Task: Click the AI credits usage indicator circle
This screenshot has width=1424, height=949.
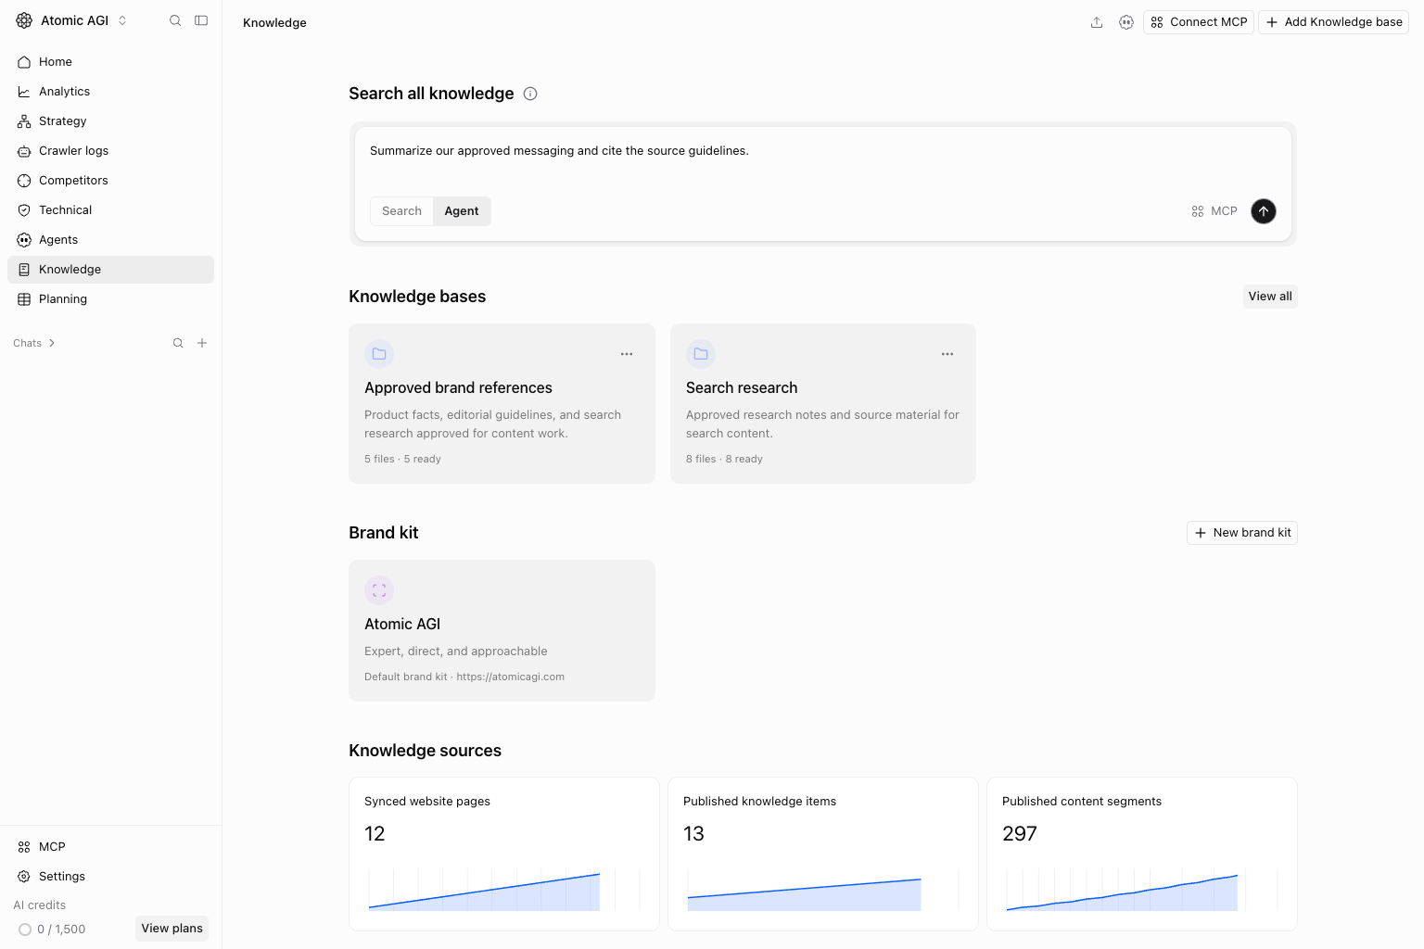Action: 25,930
